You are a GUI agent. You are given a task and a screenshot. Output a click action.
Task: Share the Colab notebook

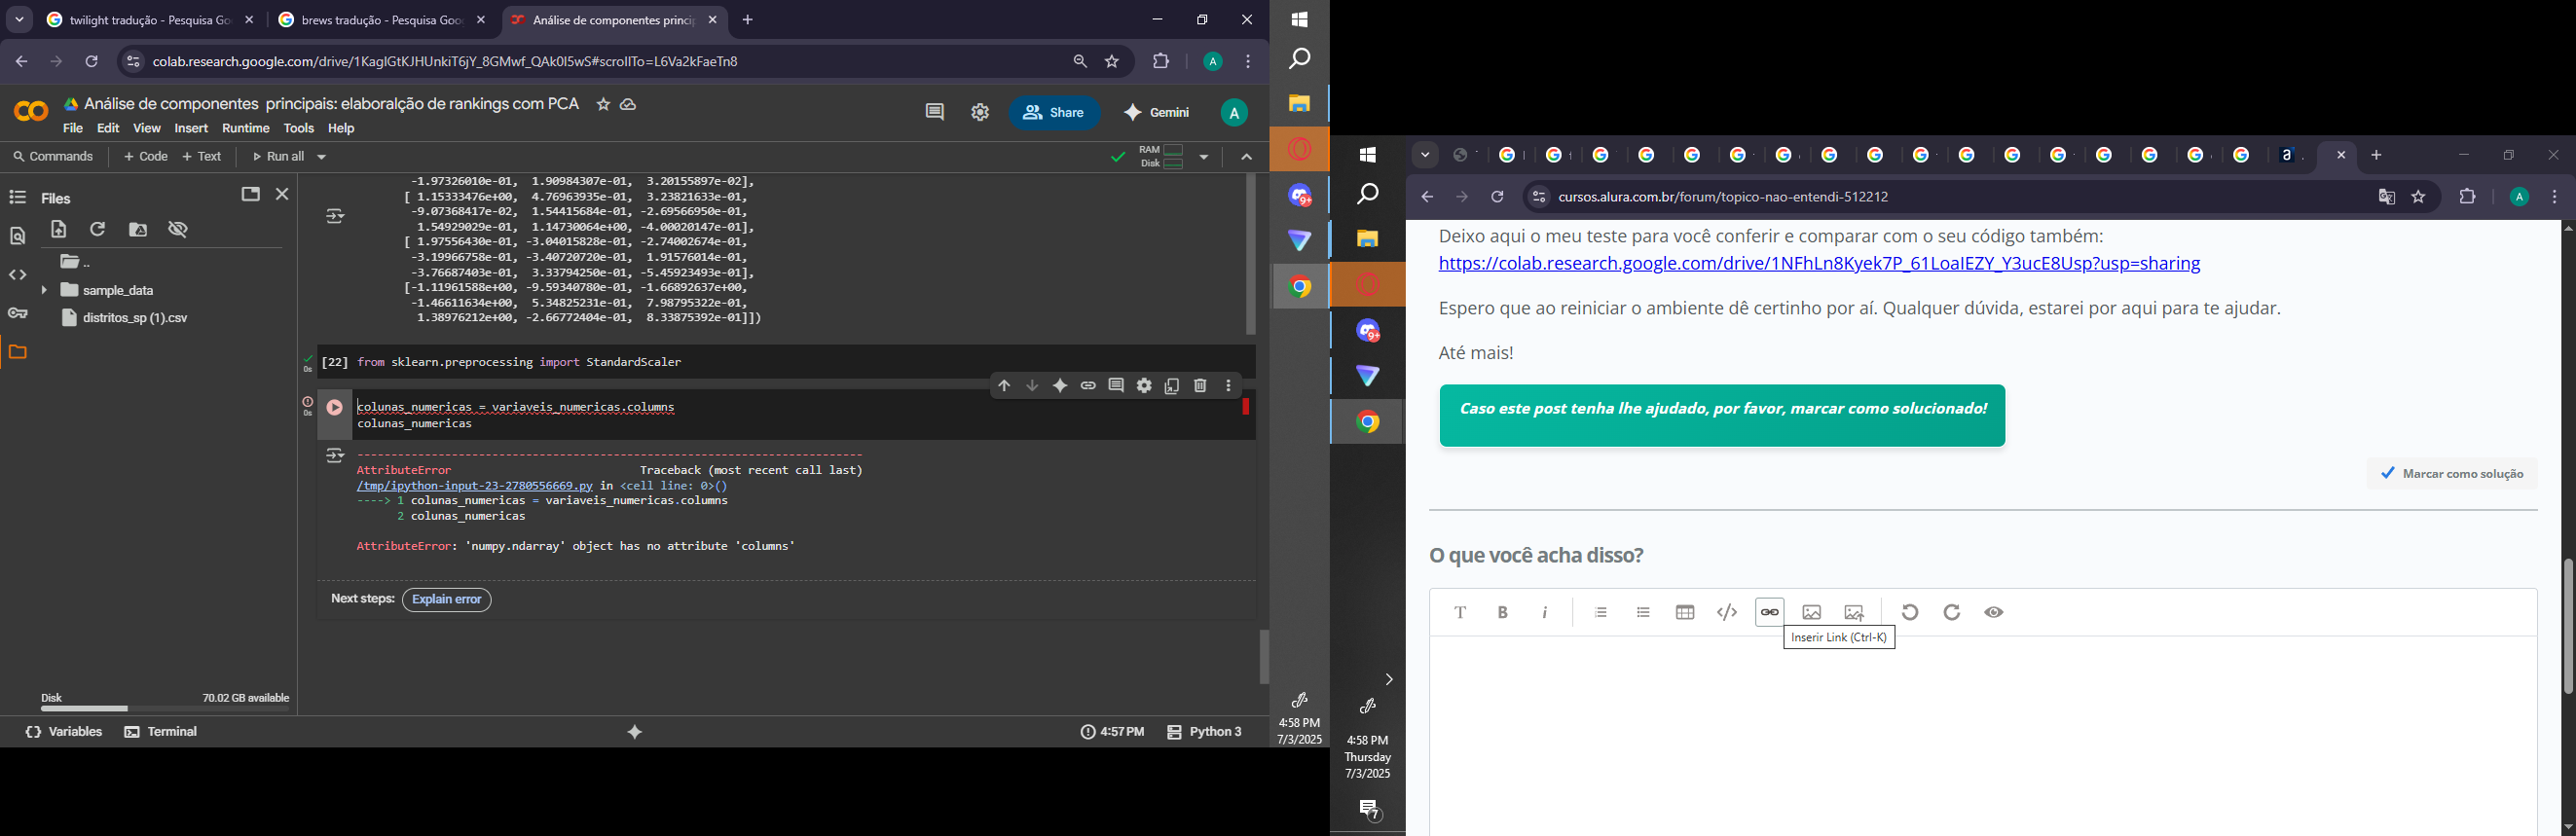[x=1054, y=113]
